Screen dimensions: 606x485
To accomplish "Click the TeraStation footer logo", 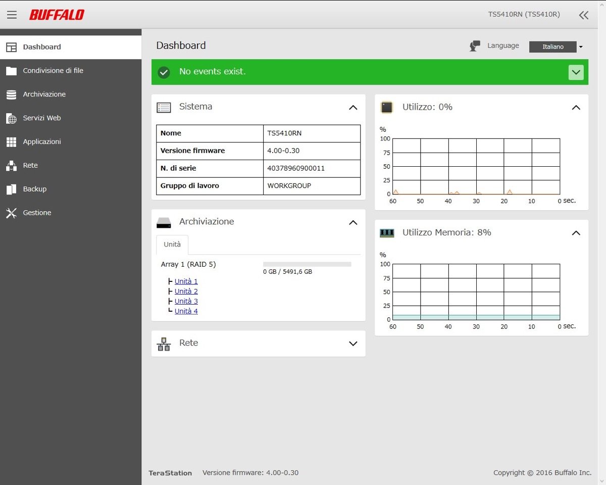I will pos(170,473).
